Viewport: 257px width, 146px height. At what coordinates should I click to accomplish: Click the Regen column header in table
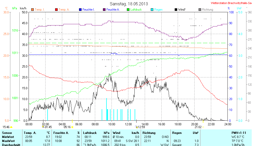click(x=177, y=133)
